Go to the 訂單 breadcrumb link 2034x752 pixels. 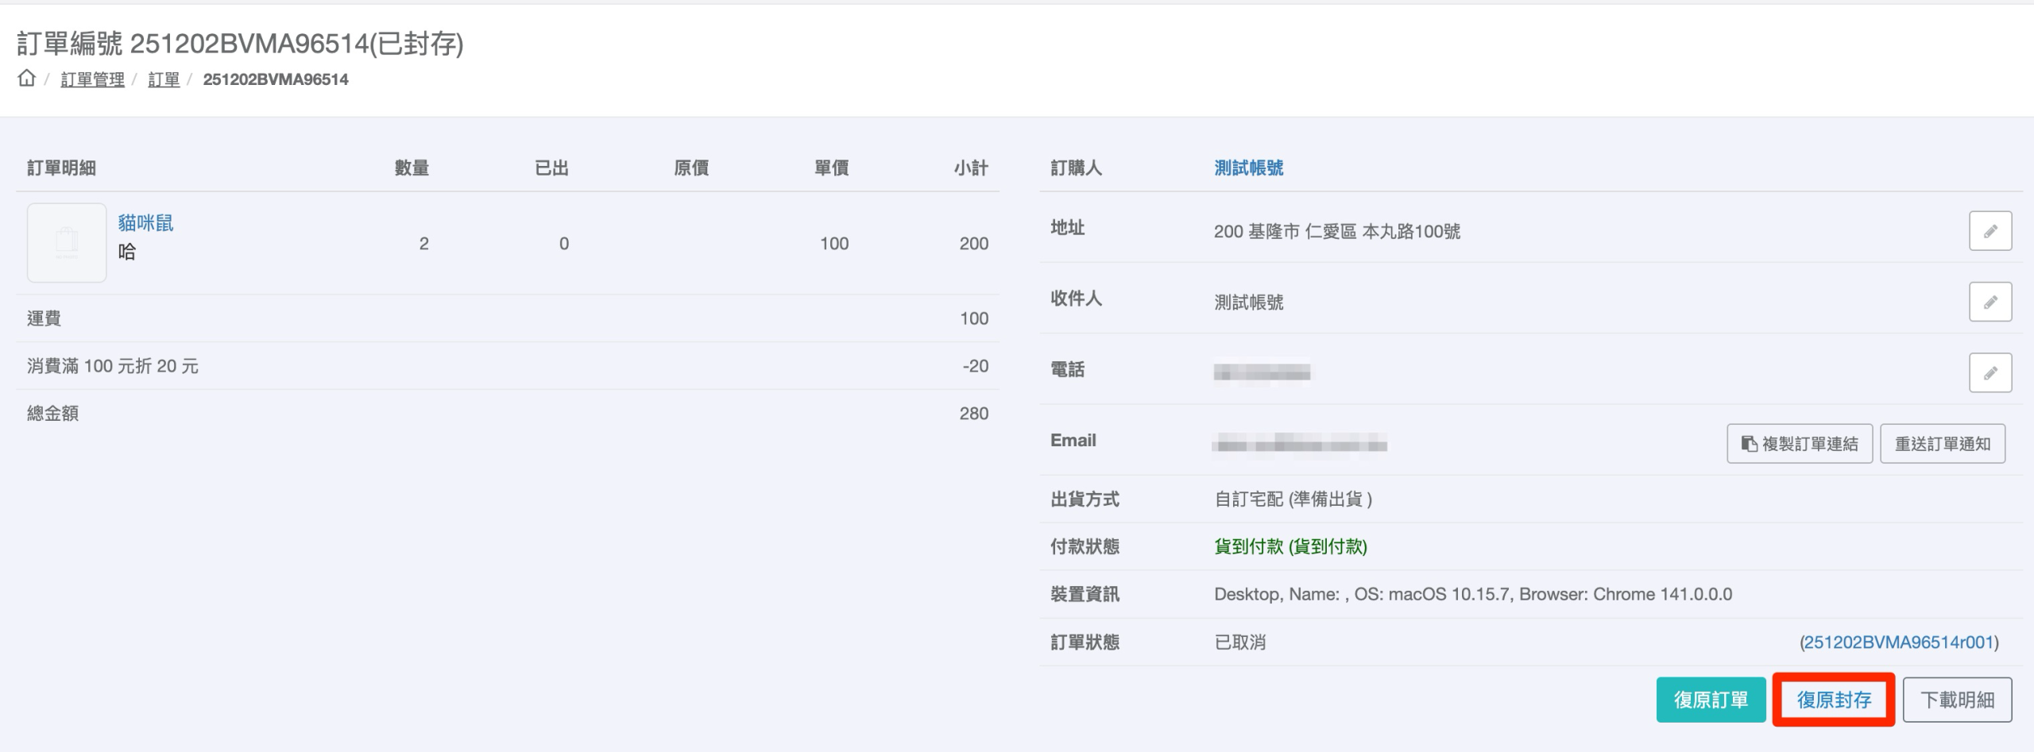164,79
